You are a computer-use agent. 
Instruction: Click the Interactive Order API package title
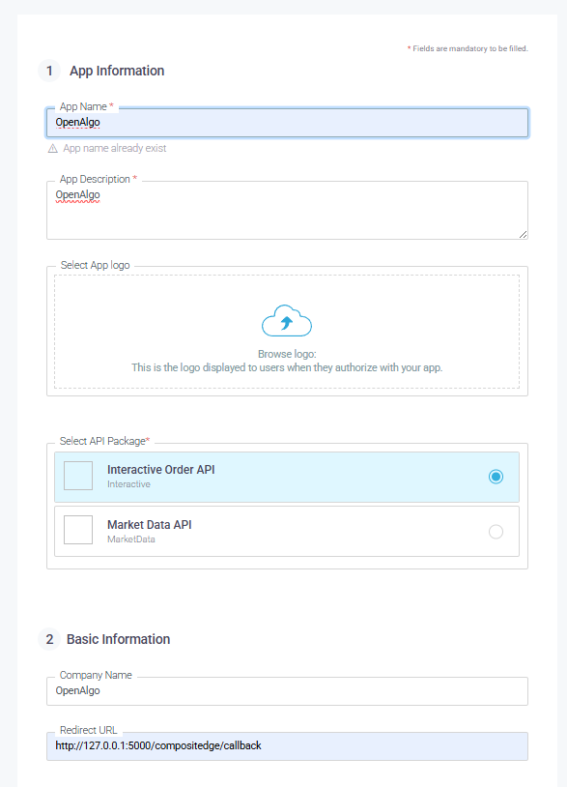click(x=161, y=469)
